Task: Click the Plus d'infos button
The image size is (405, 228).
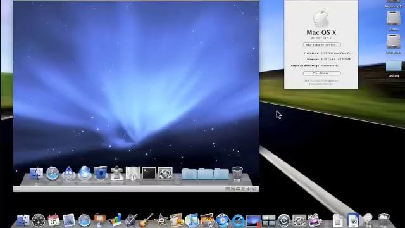Action: [x=321, y=73]
